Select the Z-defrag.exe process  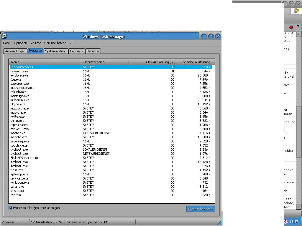(111, 141)
